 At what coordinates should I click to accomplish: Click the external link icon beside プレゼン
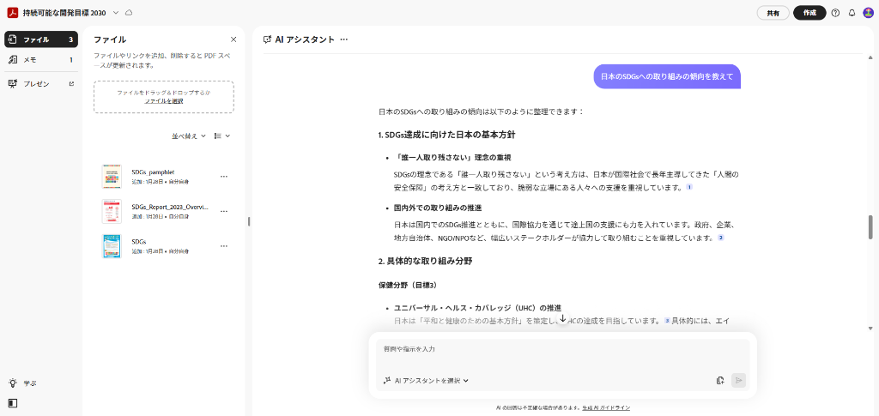70,84
